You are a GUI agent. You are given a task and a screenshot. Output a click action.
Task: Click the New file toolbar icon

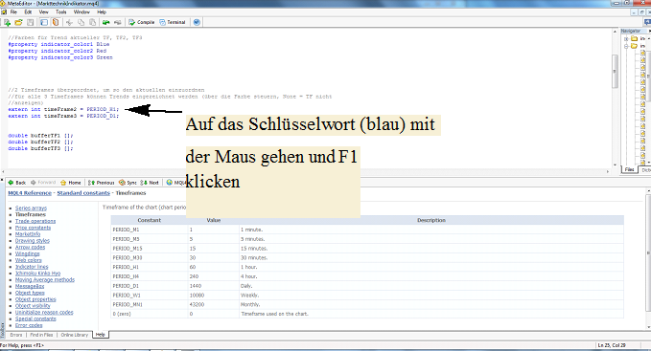pos(7,22)
